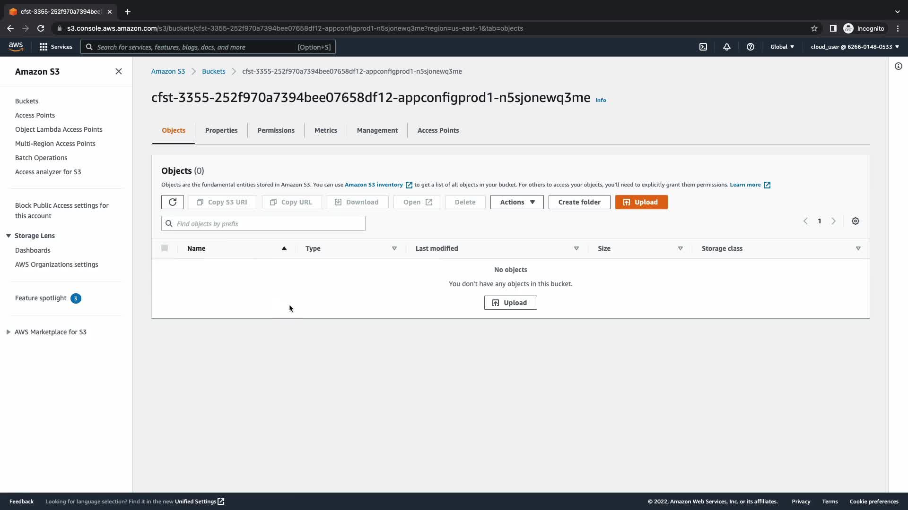
Task: Open the Actions dropdown
Action: coord(517,202)
